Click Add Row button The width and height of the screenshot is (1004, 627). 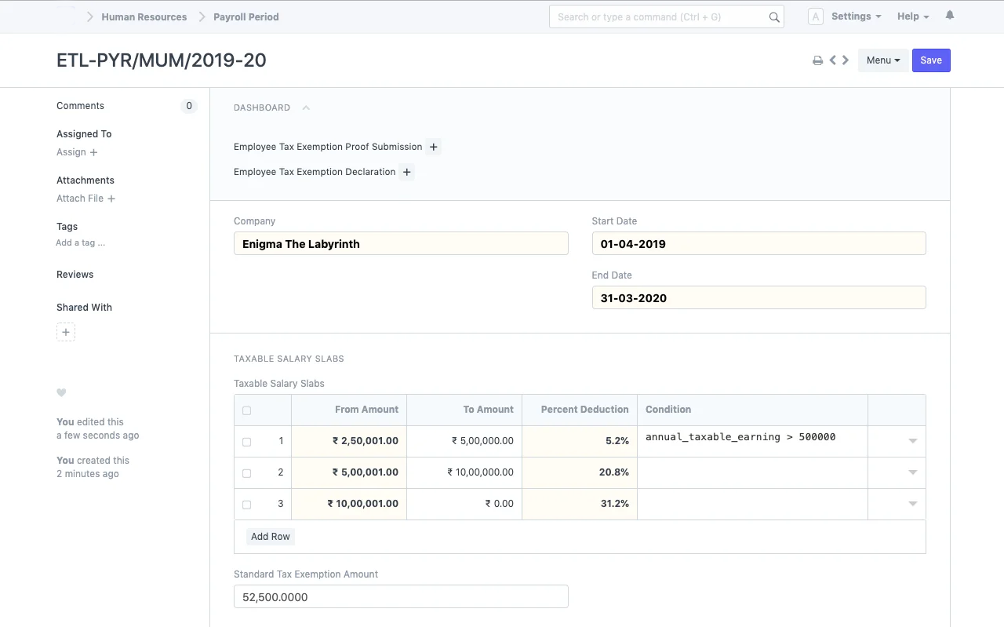click(270, 537)
